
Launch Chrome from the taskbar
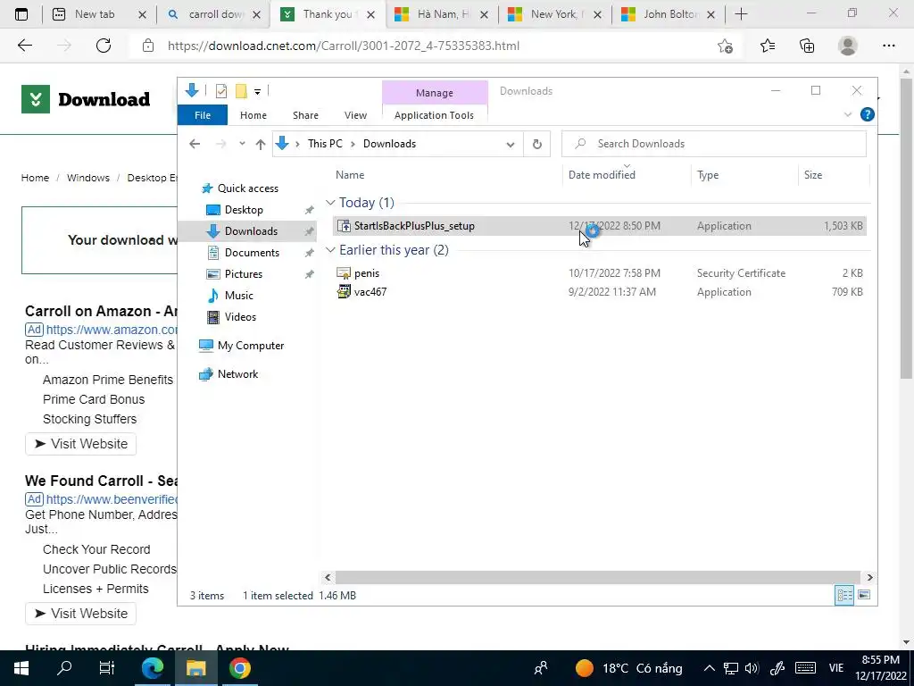(x=239, y=668)
